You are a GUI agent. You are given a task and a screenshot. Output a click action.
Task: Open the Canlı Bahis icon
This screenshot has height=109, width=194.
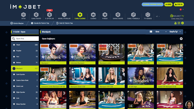point(36,15)
